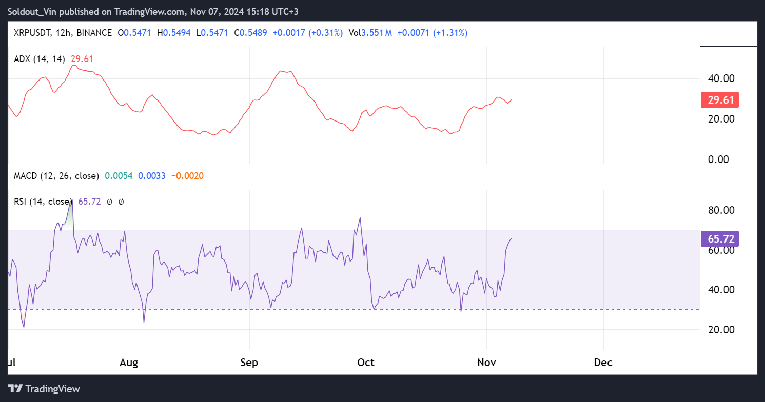Screen dimensions: 765x402
Task: Click the BINANCE exchange label
Action: pyautogui.click(x=93, y=33)
